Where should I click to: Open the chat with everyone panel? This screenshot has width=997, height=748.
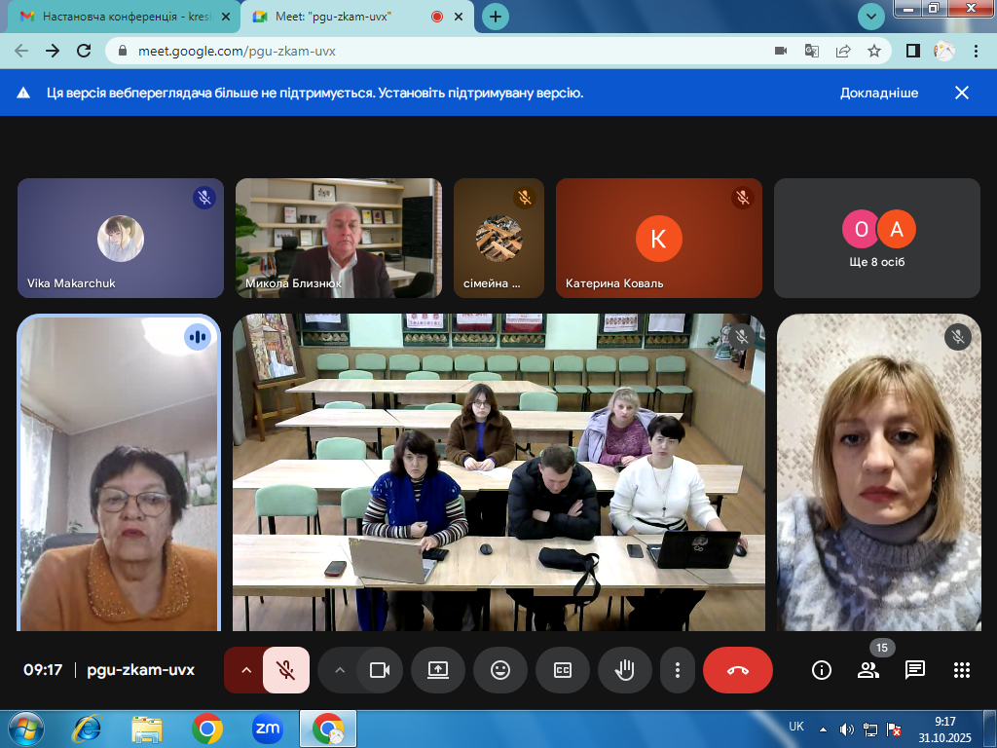click(x=914, y=670)
